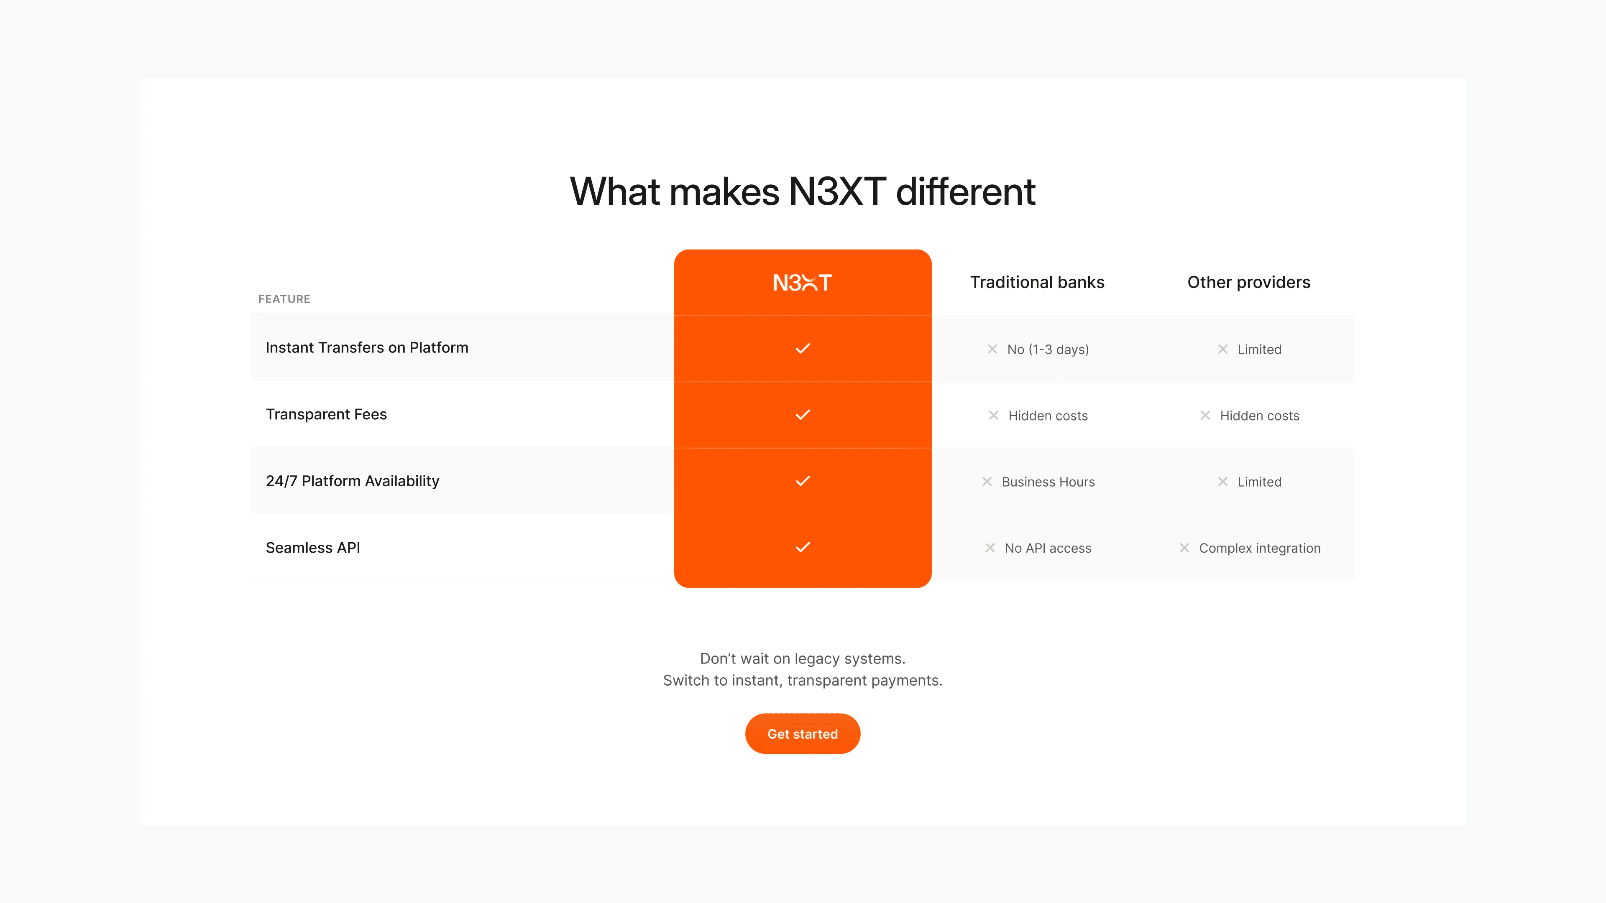
Task: Click the No (1-3 days) cell text
Action: click(1048, 349)
